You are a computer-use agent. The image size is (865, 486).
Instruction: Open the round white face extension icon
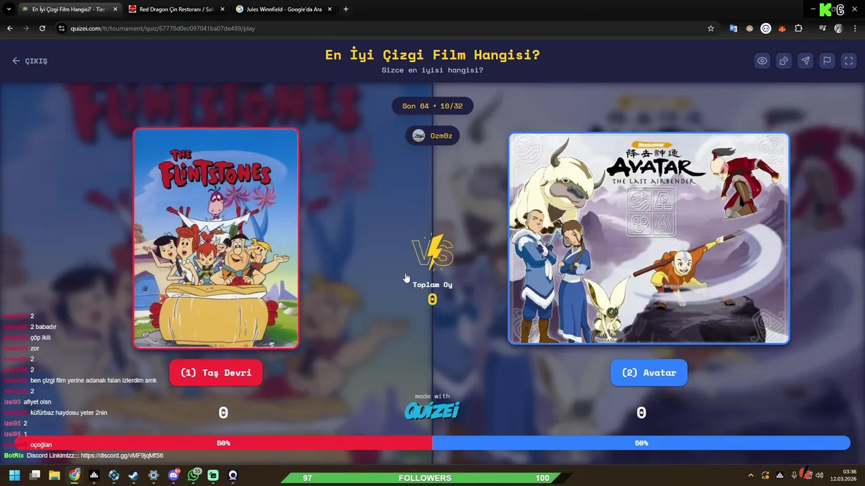pyautogui.click(x=766, y=28)
